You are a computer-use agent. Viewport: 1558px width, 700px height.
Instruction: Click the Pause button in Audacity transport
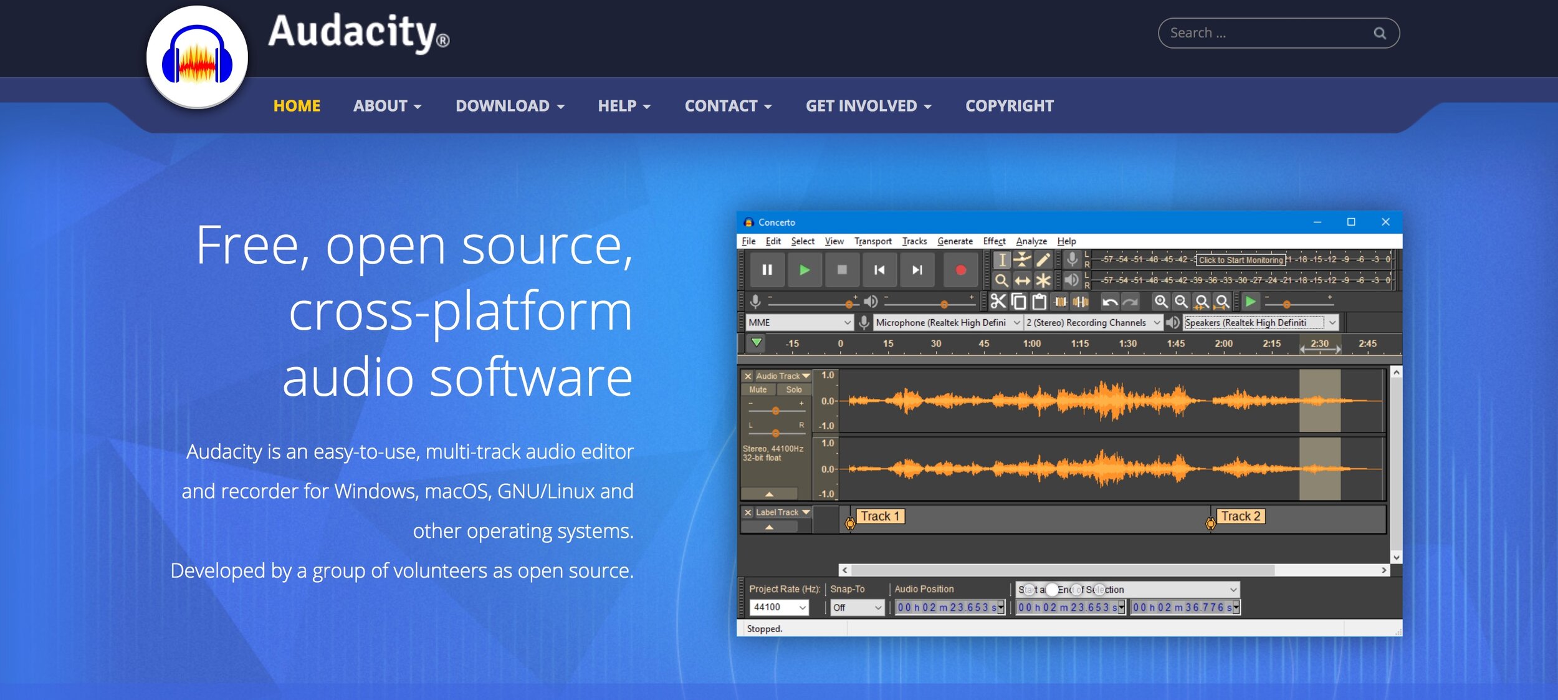767,270
